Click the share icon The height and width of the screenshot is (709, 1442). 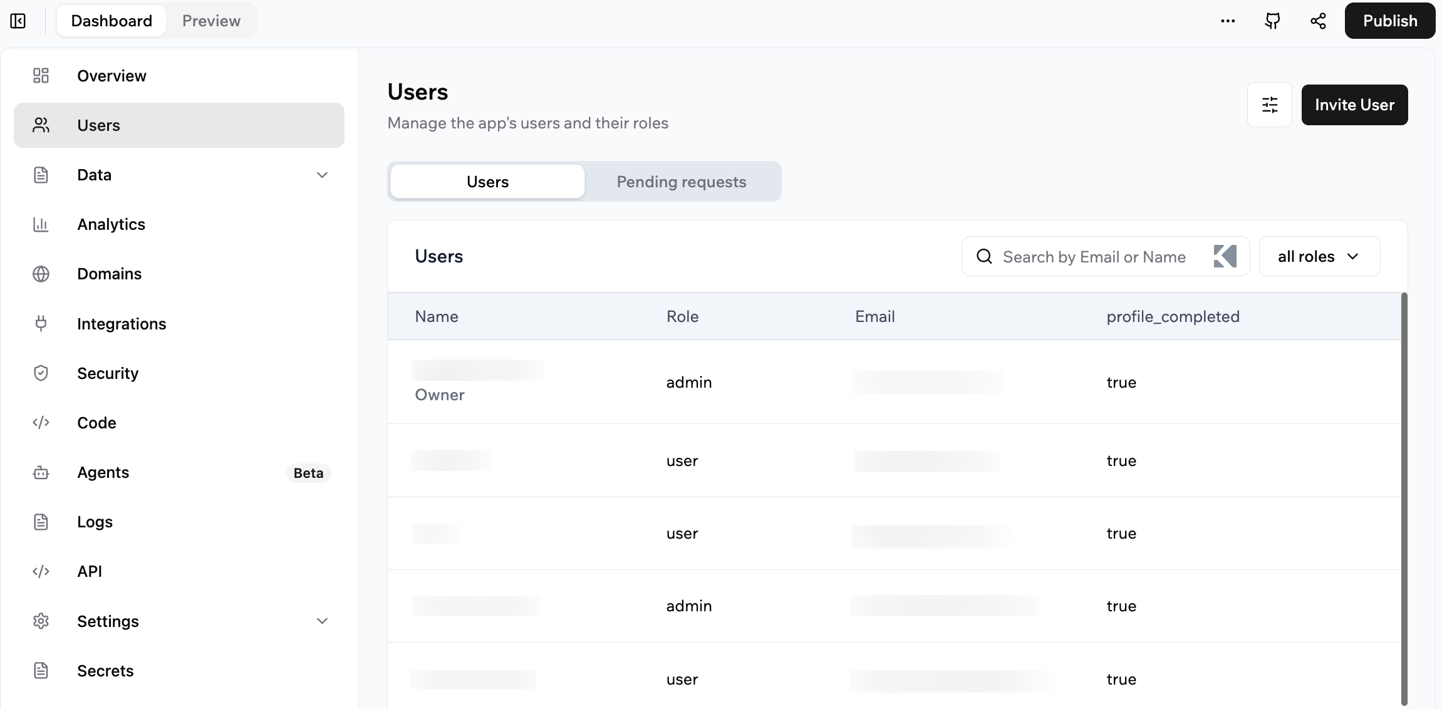1318,21
